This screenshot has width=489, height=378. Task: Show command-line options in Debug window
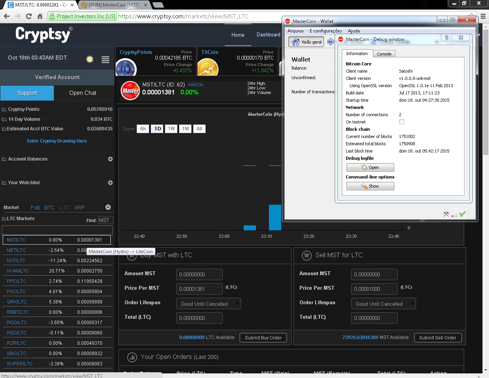point(370,186)
